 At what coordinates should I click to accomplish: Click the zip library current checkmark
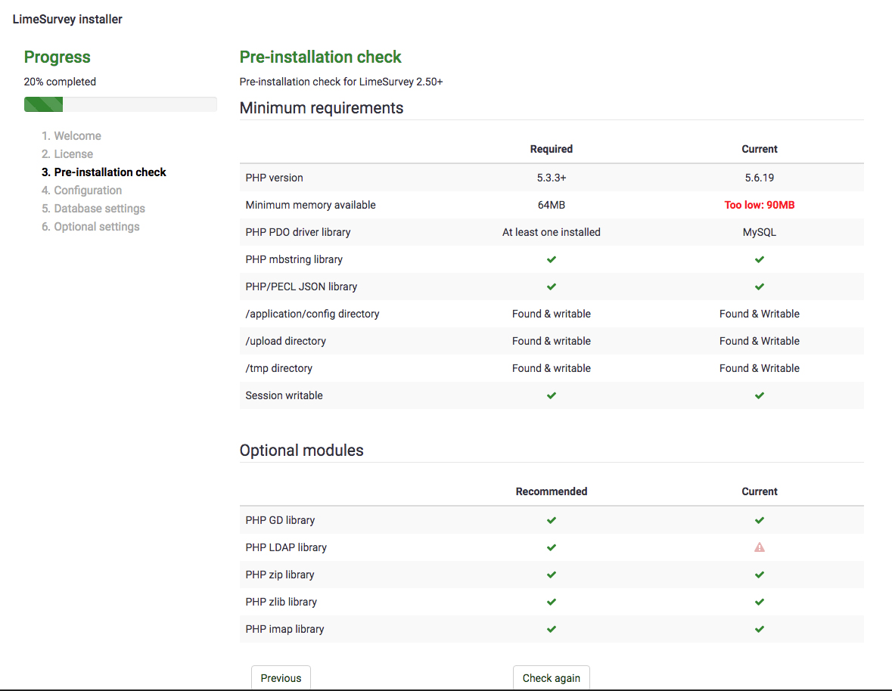coord(760,575)
